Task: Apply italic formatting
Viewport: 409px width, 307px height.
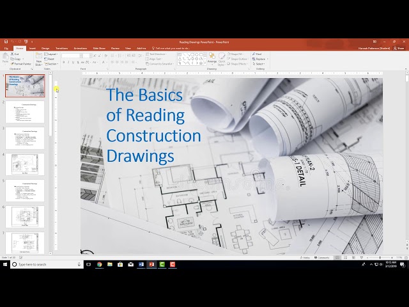Action: pos(68,63)
